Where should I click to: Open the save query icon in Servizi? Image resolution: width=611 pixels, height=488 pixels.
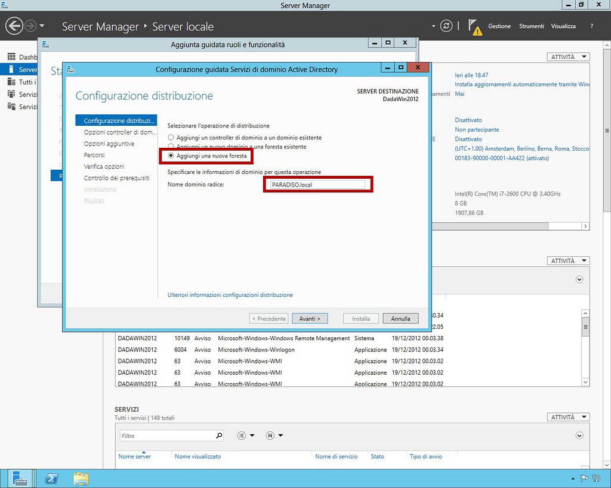point(270,436)
